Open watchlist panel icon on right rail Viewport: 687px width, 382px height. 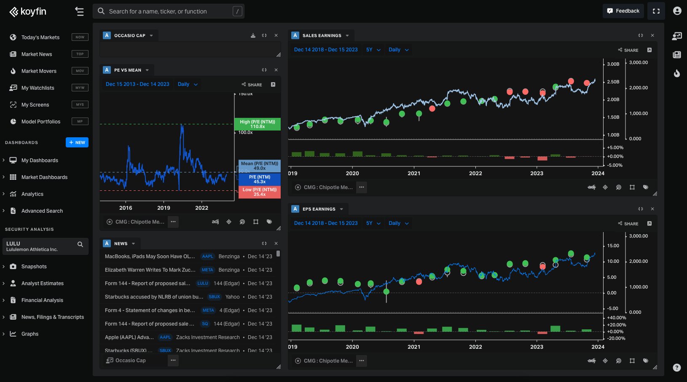677,36
